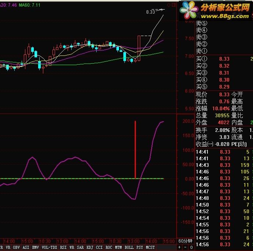Switch to the RSI indicator tab
The width and height of the screenshot is (253, 251).
tap(63, 247)
